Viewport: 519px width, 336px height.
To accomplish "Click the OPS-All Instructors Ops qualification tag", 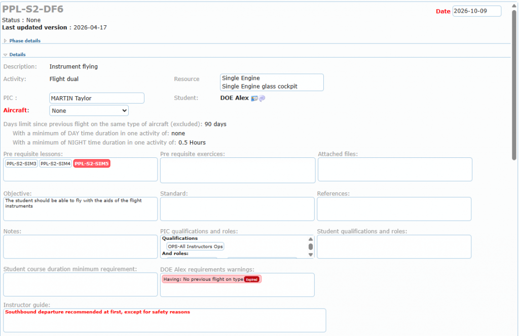I will pos(195,246).
